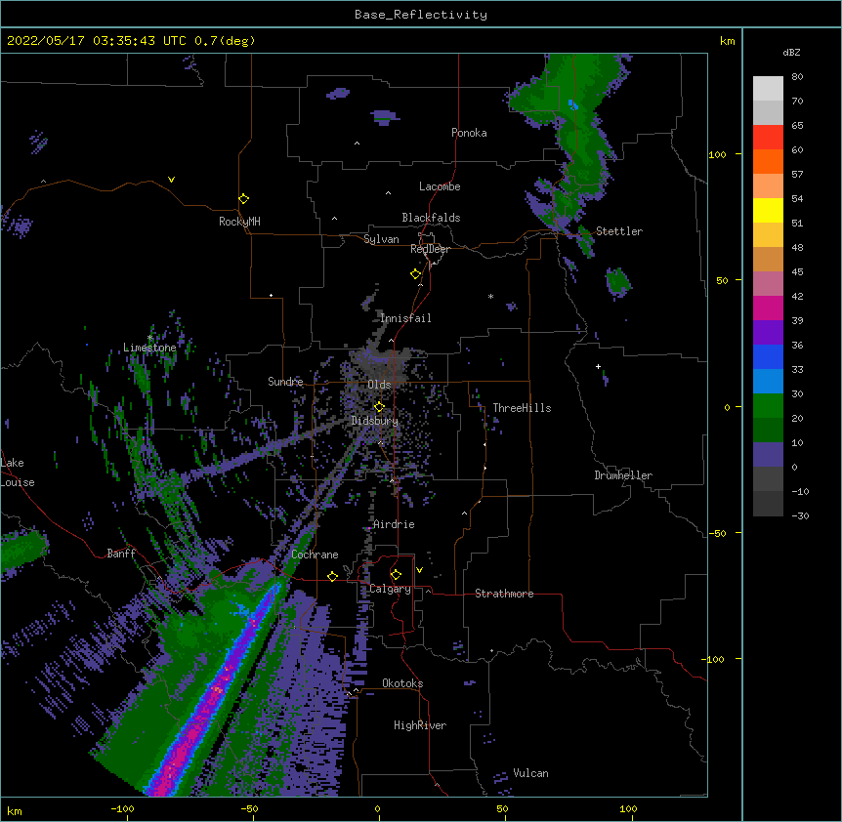Select the Airdrie city label

tap(394, 524)
